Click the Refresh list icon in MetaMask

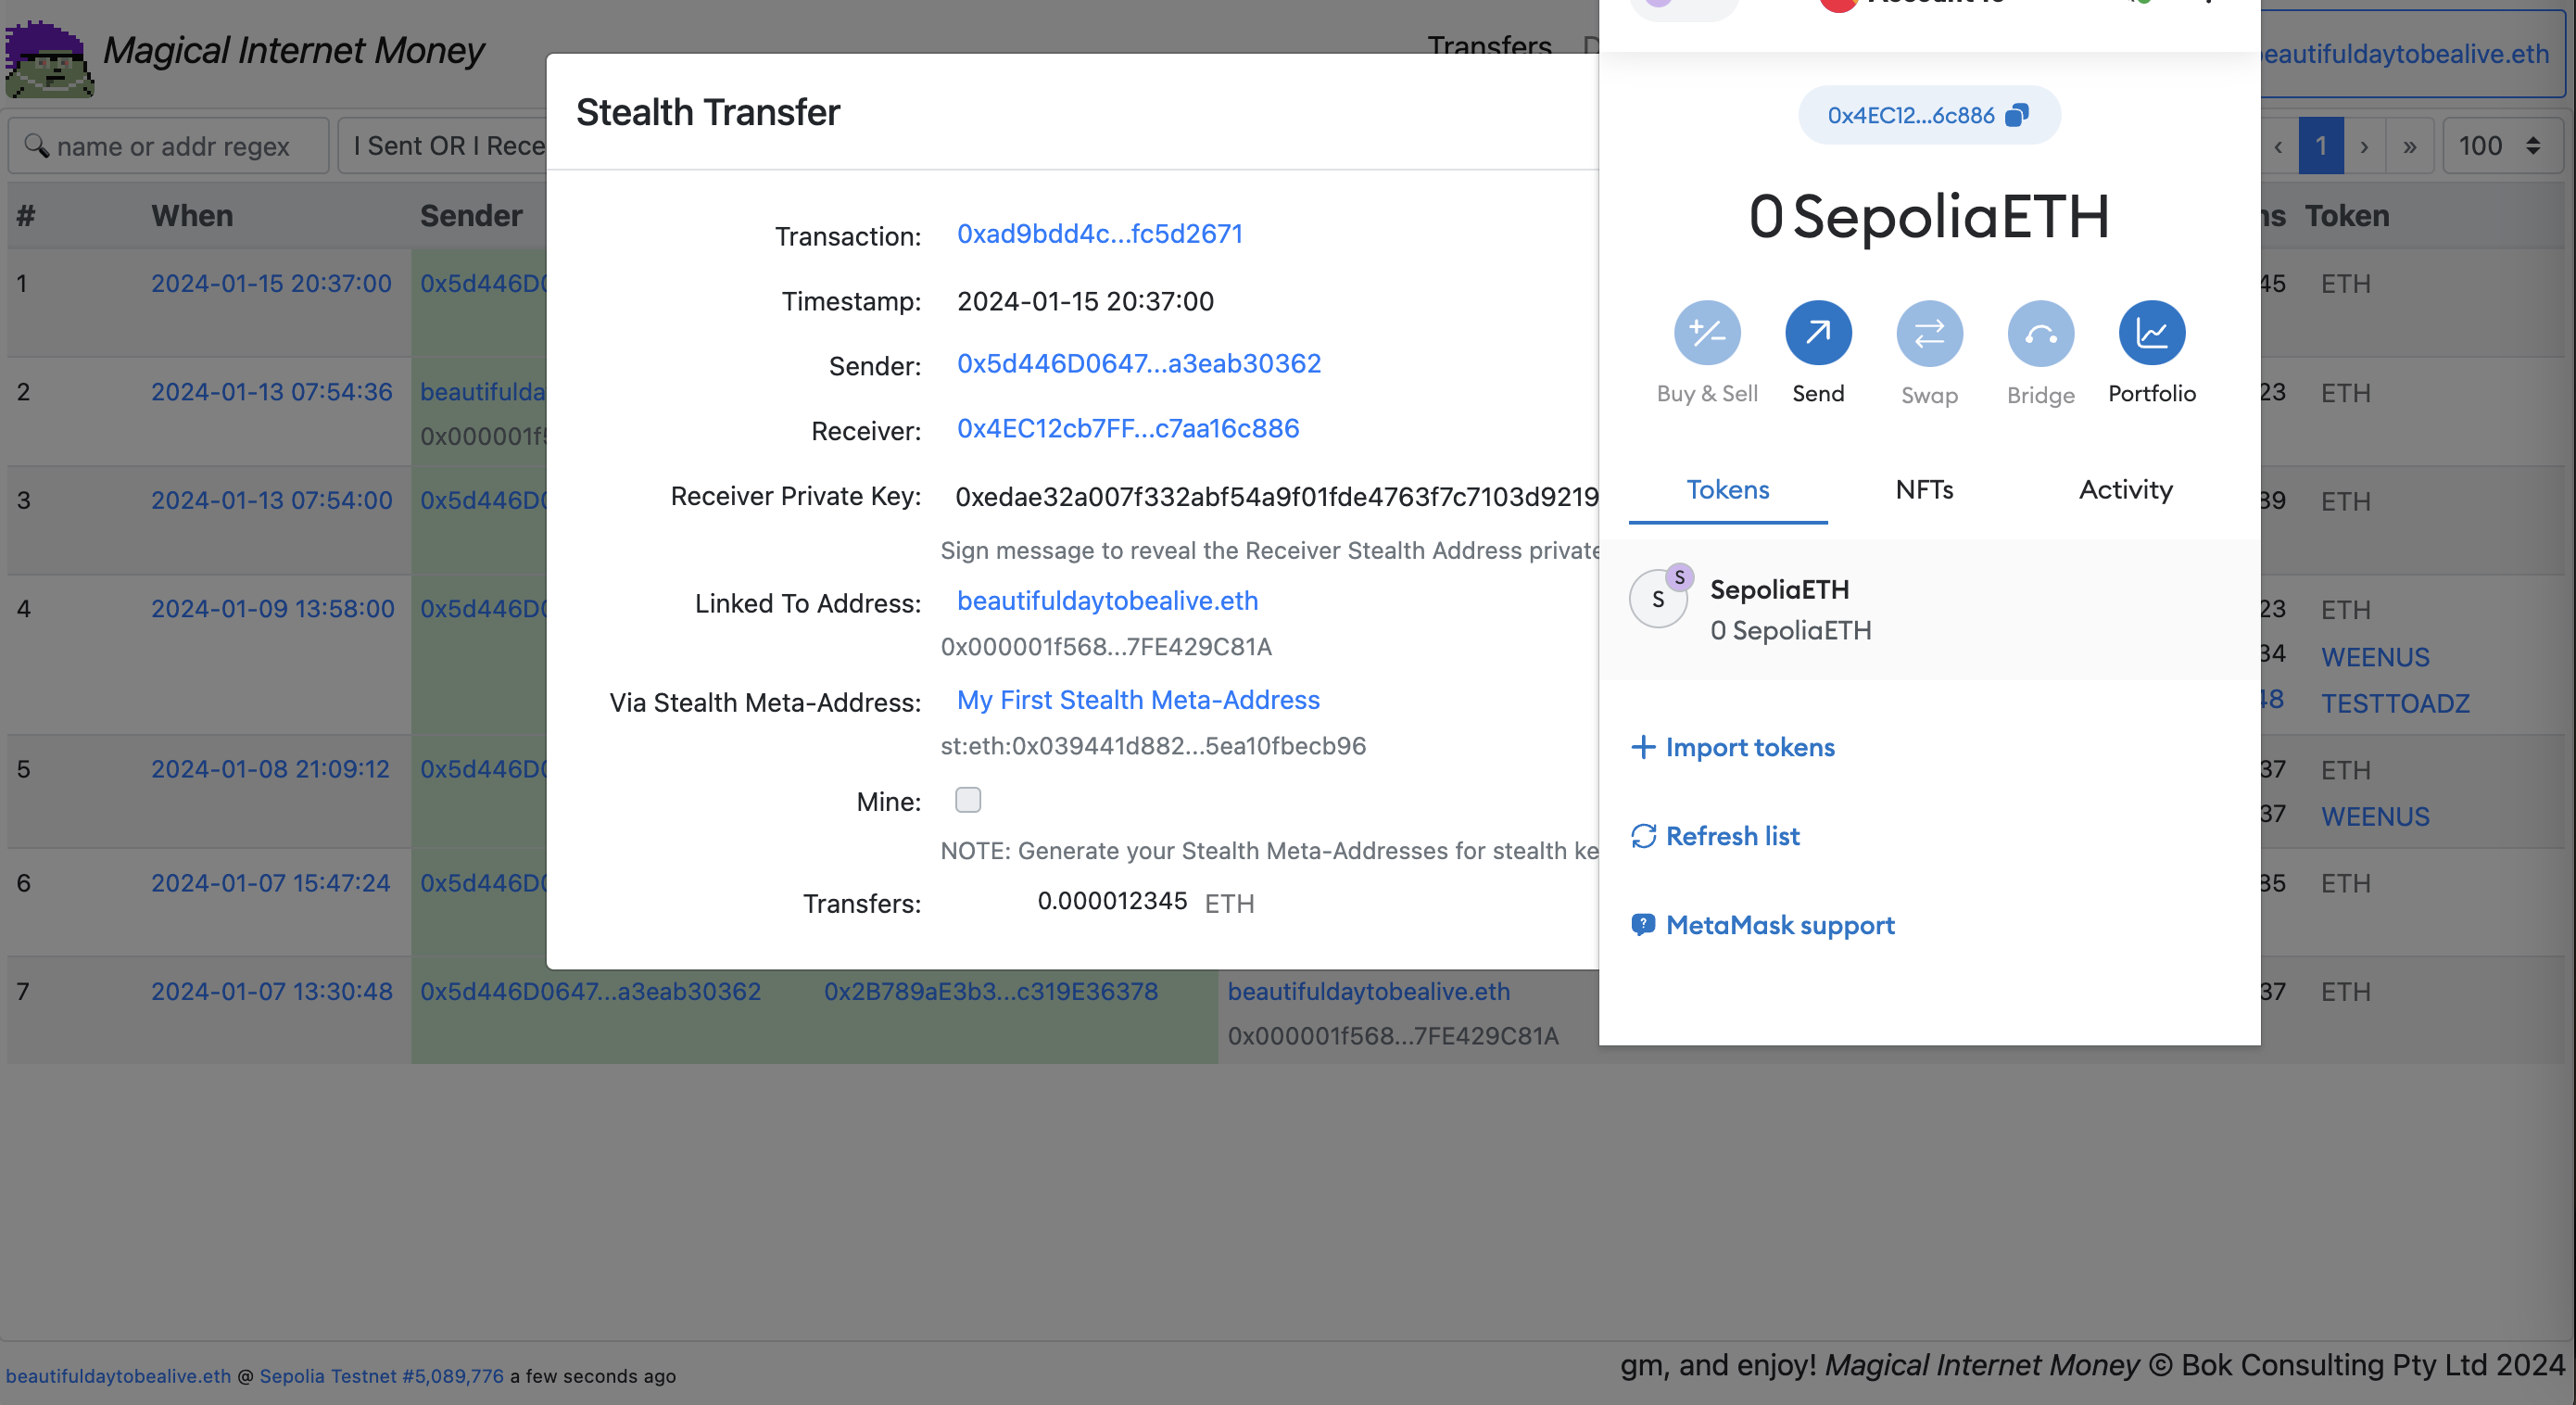(x=1642, y=836)
